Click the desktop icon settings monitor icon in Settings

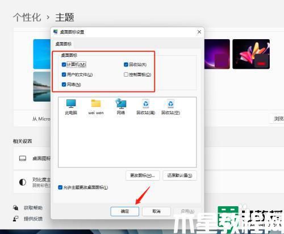coord(23,158)
